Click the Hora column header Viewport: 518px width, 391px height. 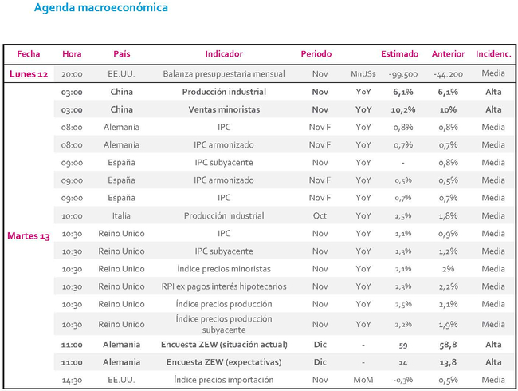pos(72,53)
